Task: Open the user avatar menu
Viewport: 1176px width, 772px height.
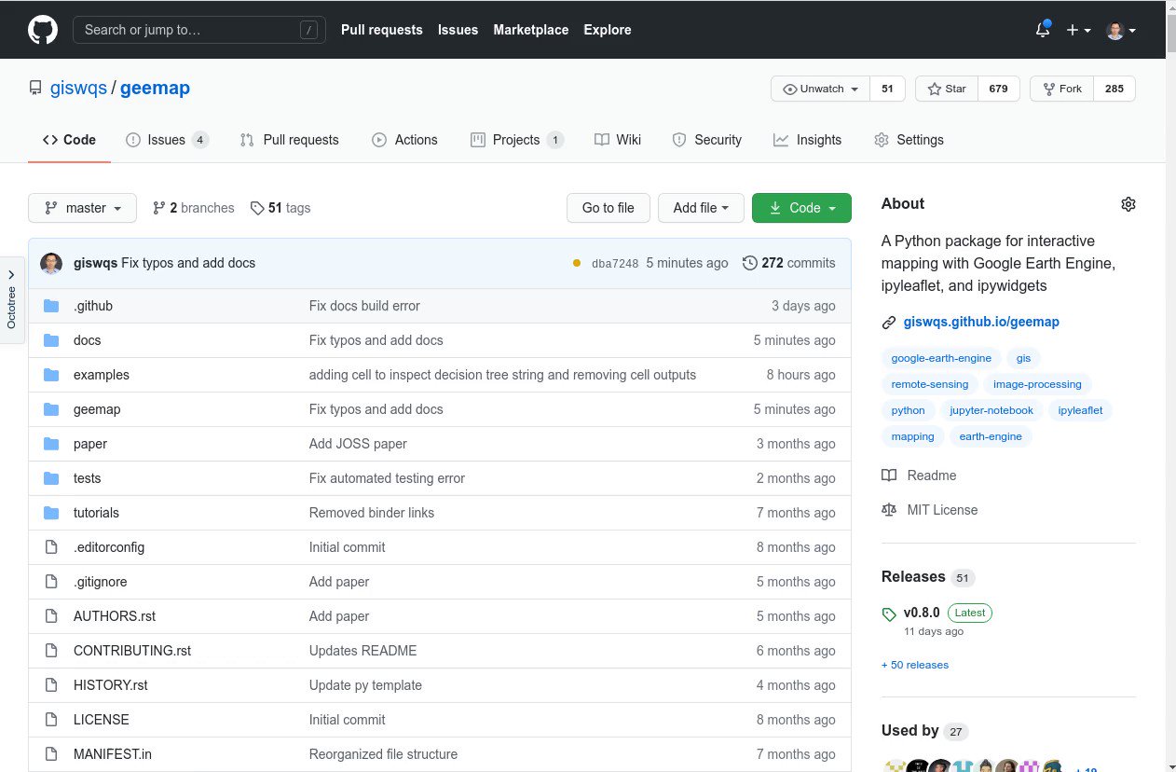Action: tap(1121, 30)
